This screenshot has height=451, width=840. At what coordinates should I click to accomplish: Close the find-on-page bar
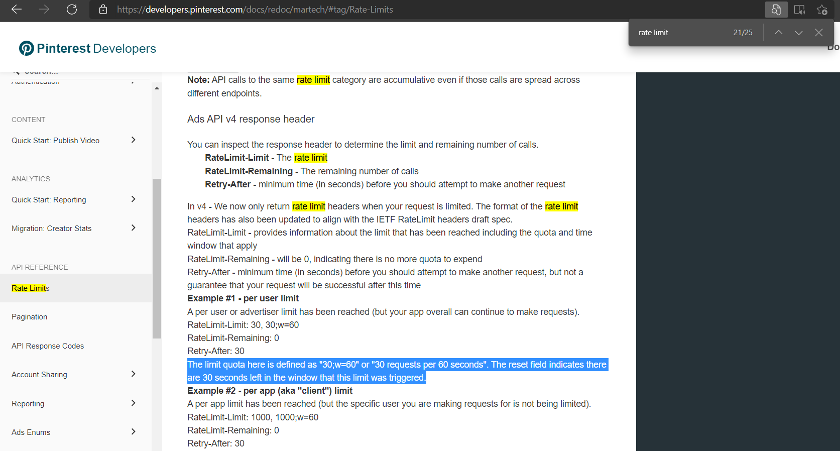(x=819, y=33)
